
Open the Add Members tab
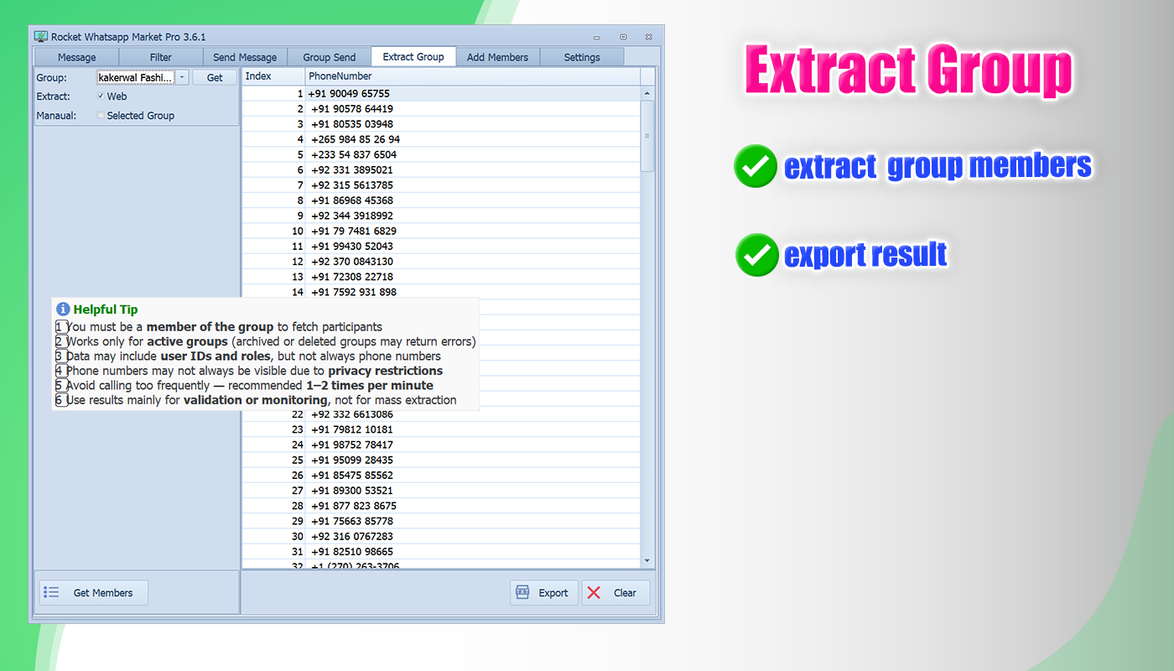pos(497,57)
